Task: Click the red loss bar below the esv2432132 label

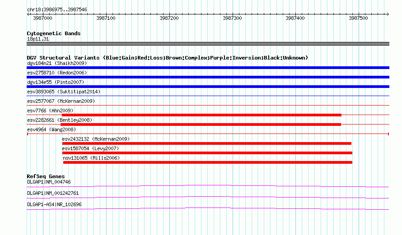Action: pos(206,143)
